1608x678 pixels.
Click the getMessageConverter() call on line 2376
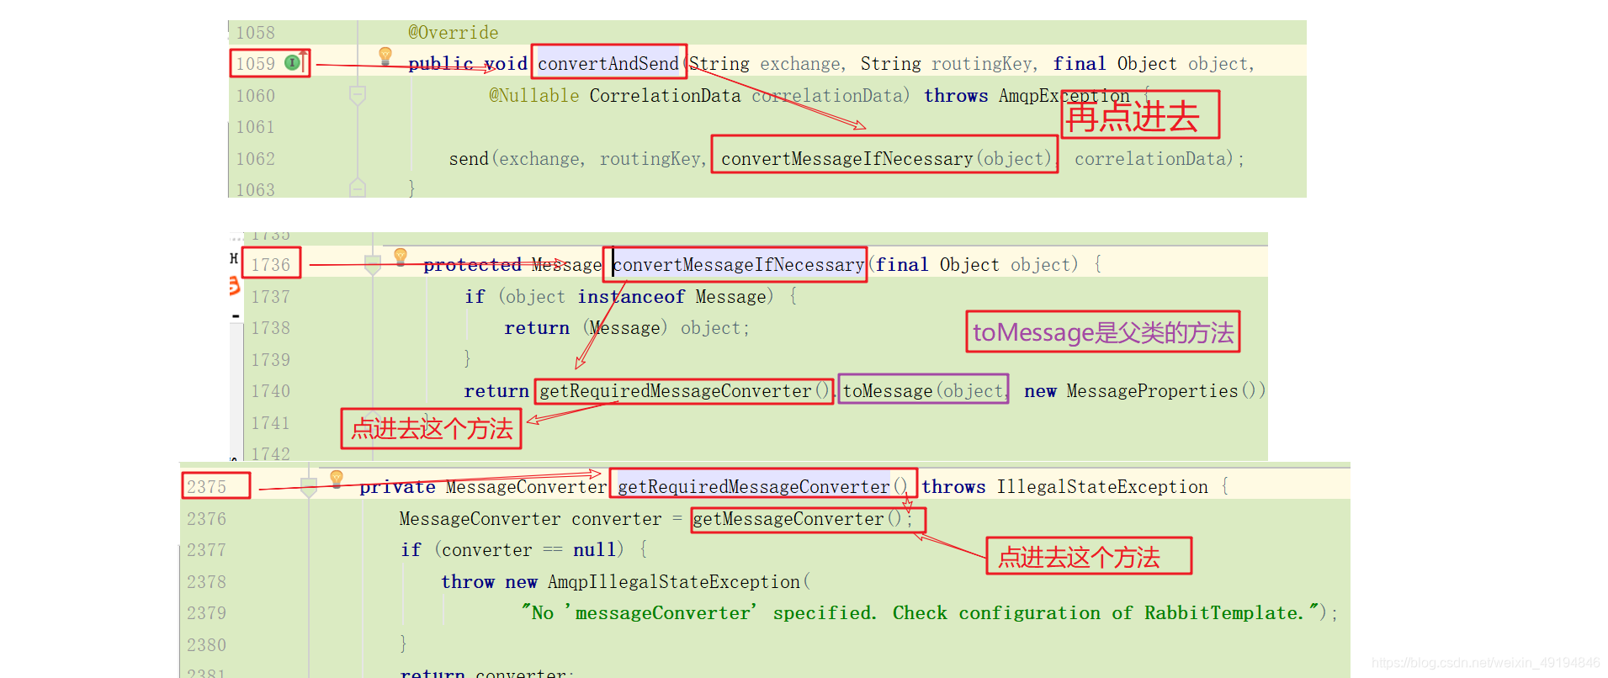click(x=797, y=519)
